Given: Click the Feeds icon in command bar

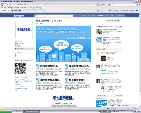Looking at the screenshot, I should tap(102, 10).
